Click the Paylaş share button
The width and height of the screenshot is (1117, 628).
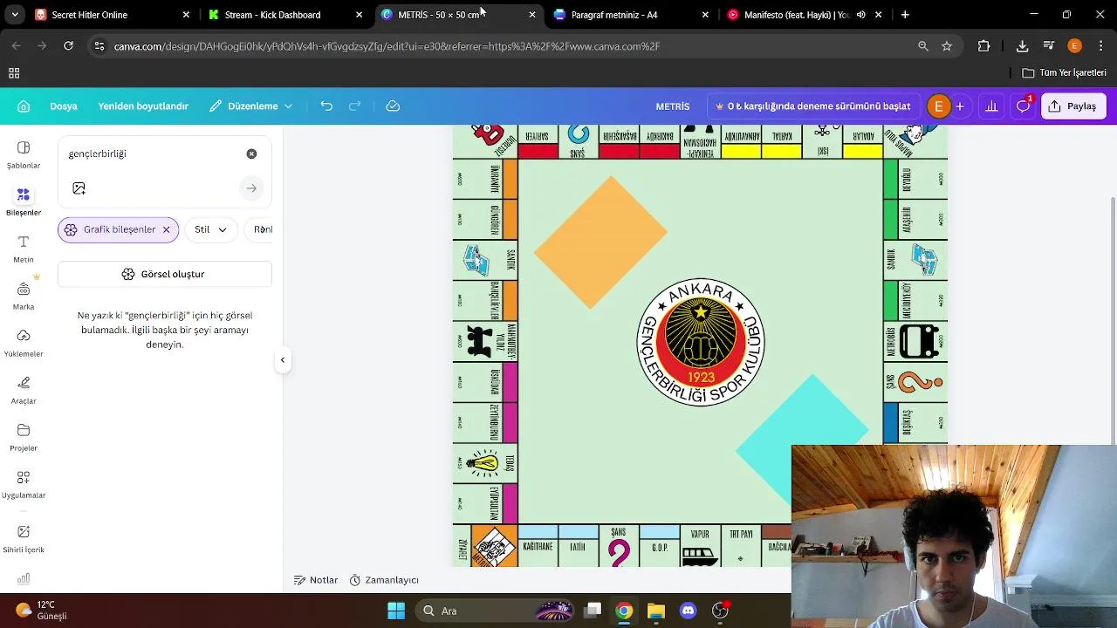pyautogui.click(x=1073, y=106)
